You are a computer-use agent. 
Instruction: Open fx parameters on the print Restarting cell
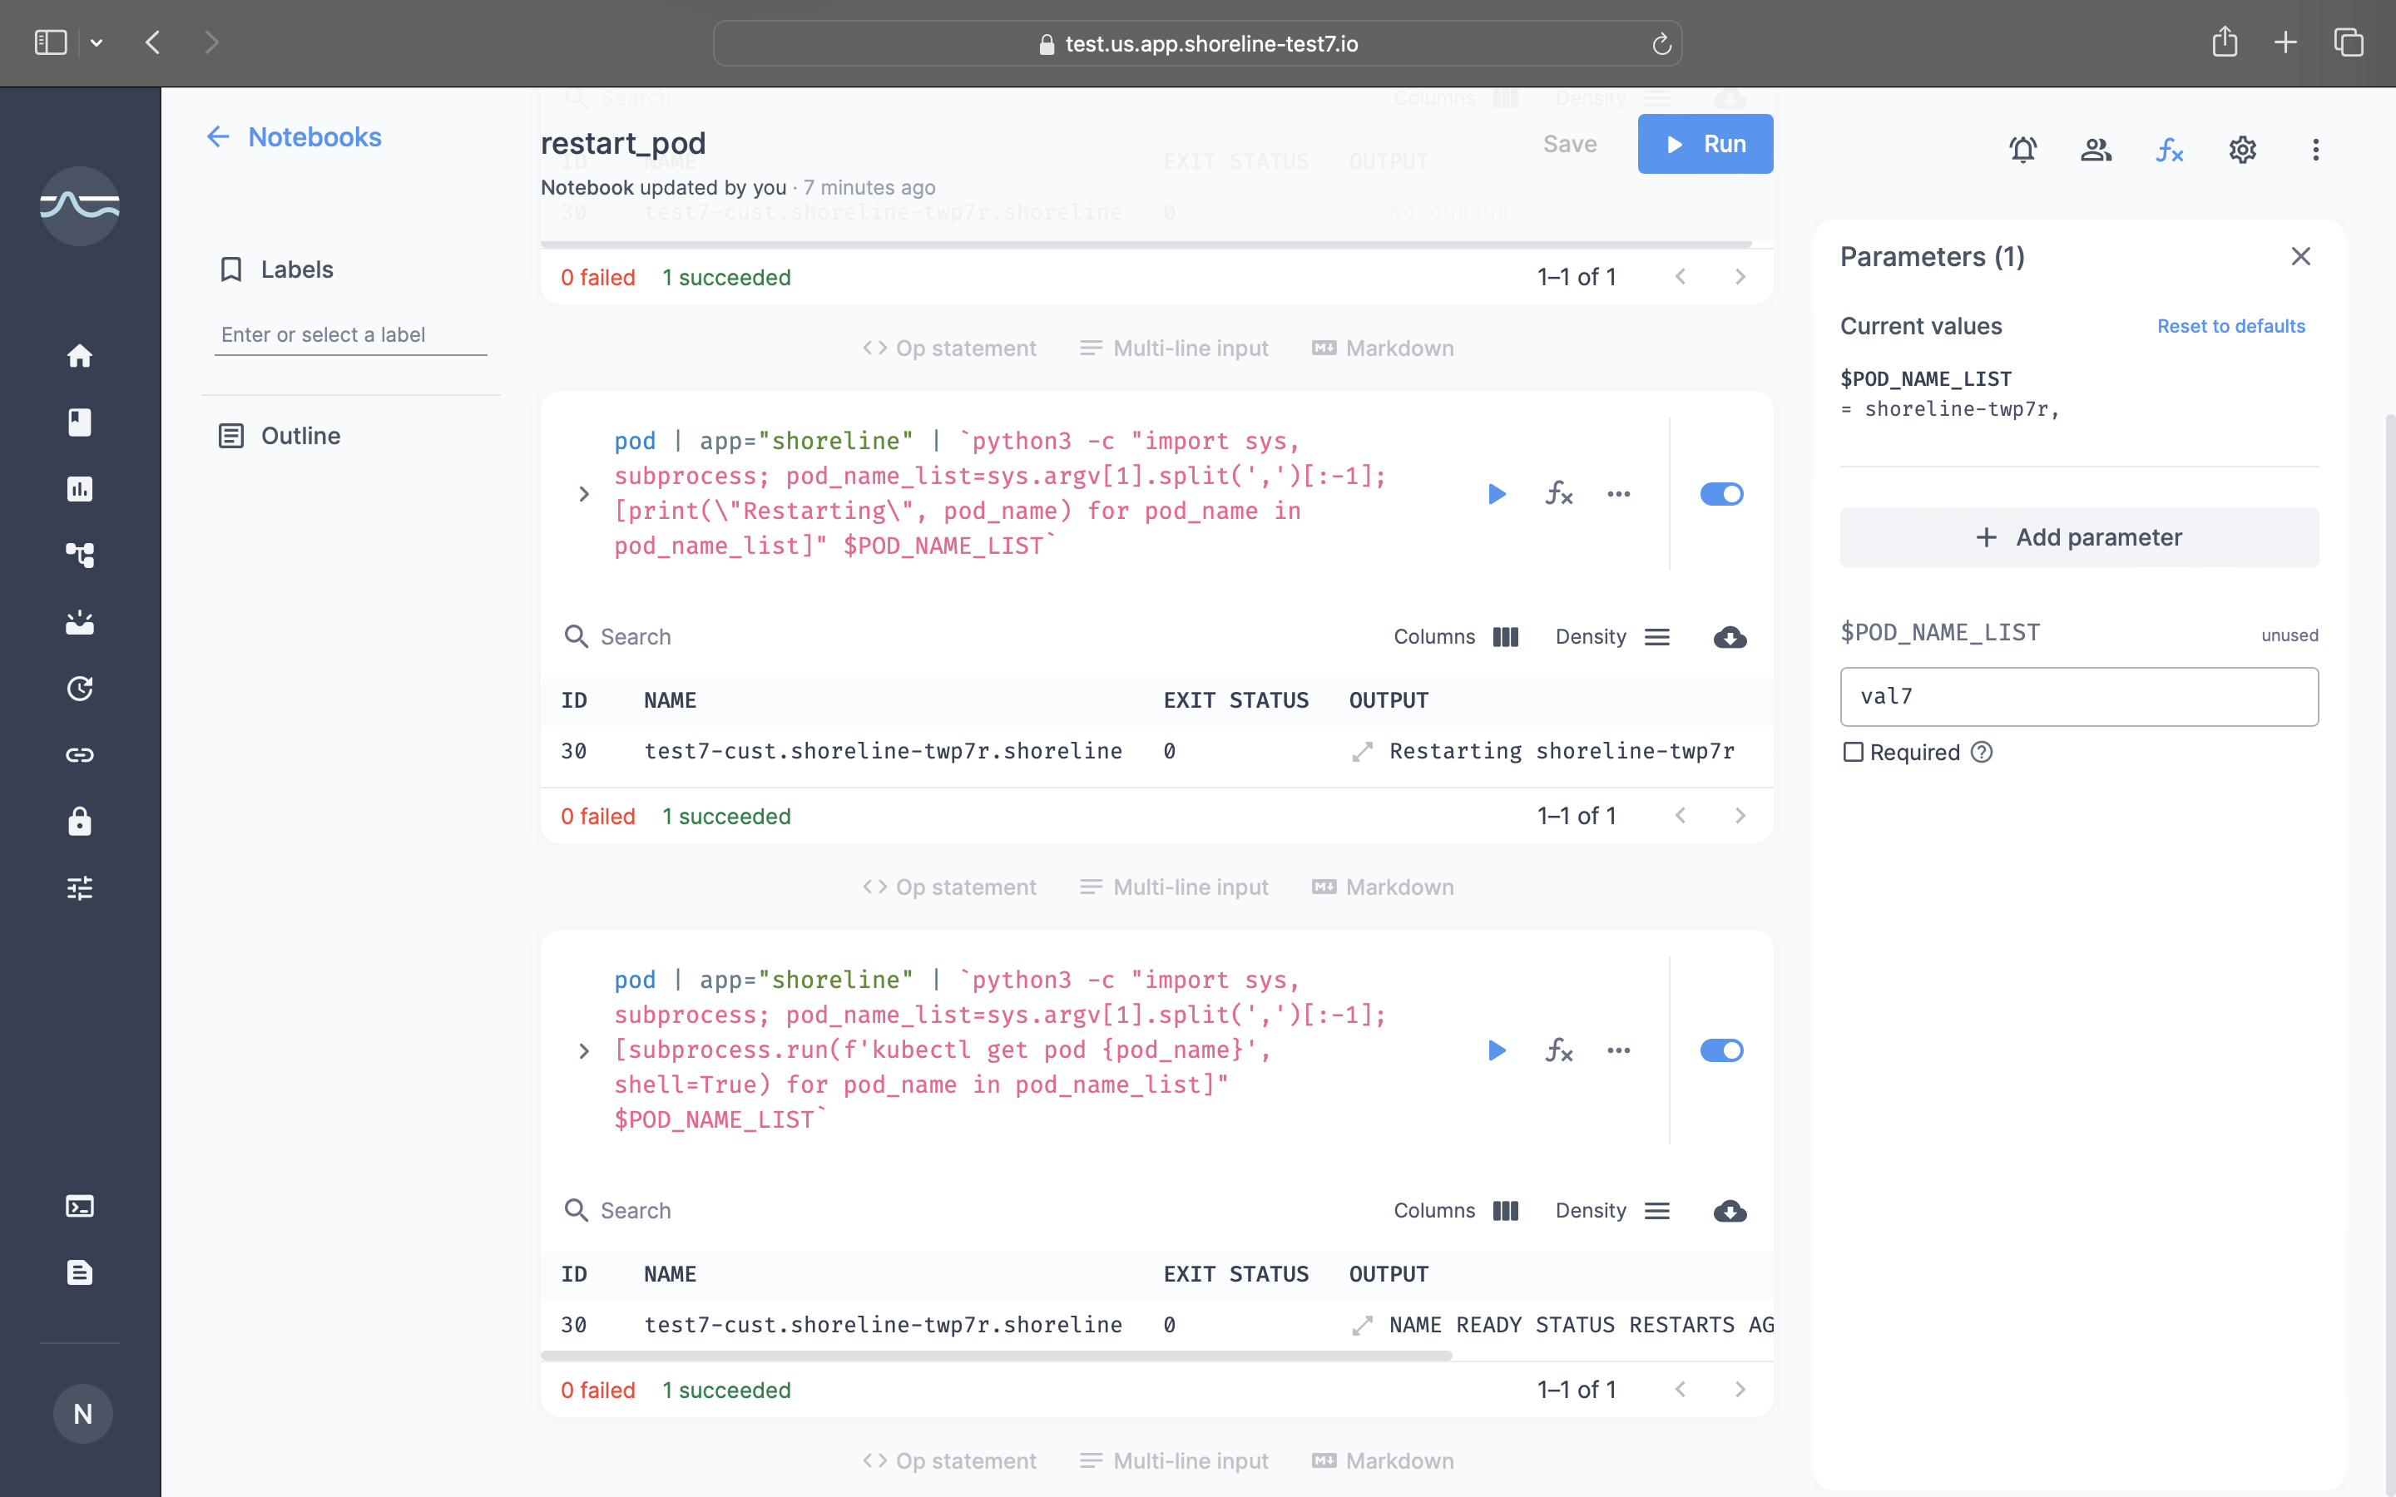click(1558, 493)
